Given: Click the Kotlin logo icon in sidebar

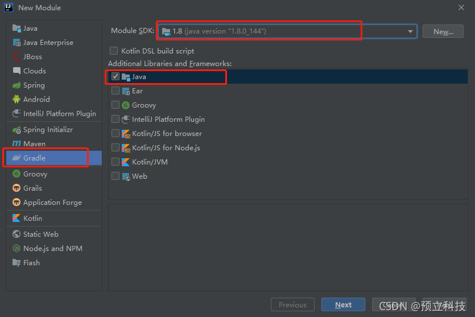Looking at the screenshot, I should pos(16,218).
